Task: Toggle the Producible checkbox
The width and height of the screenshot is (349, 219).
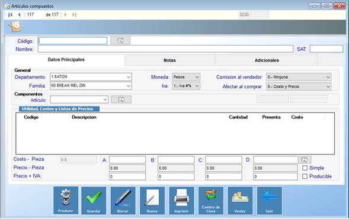Action: (305, 176)
